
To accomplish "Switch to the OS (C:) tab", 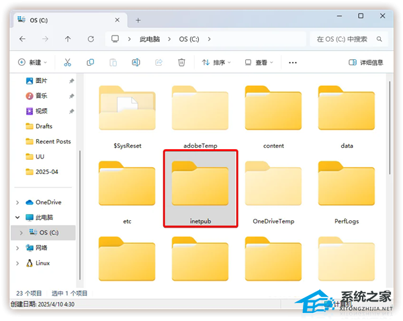I will (x=69, y=20).
